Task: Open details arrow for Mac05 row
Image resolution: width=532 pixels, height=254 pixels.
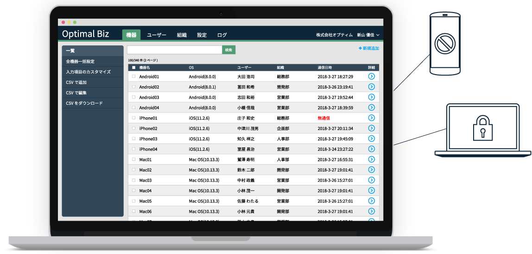Action: pyautogui.click(x=371, y=201)
